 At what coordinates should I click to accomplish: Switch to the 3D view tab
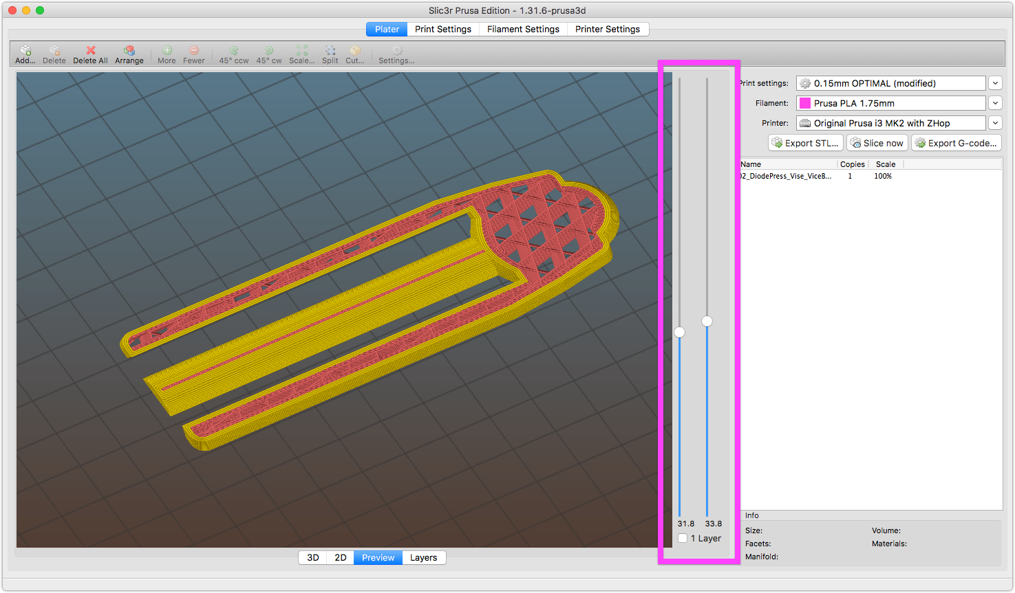pos(313,557)
